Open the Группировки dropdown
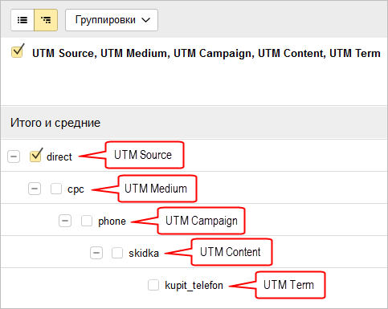This screenshot has width=388, height=309. coord(112,20)
